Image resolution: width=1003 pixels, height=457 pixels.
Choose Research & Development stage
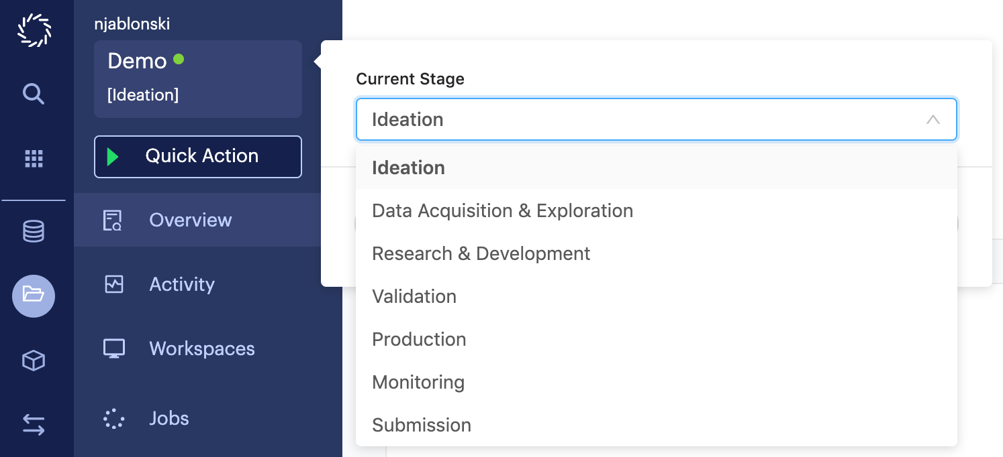point(481,253)
